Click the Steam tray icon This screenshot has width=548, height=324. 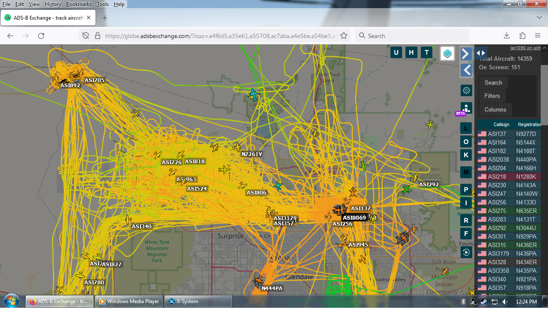click(x=483, y=302)
